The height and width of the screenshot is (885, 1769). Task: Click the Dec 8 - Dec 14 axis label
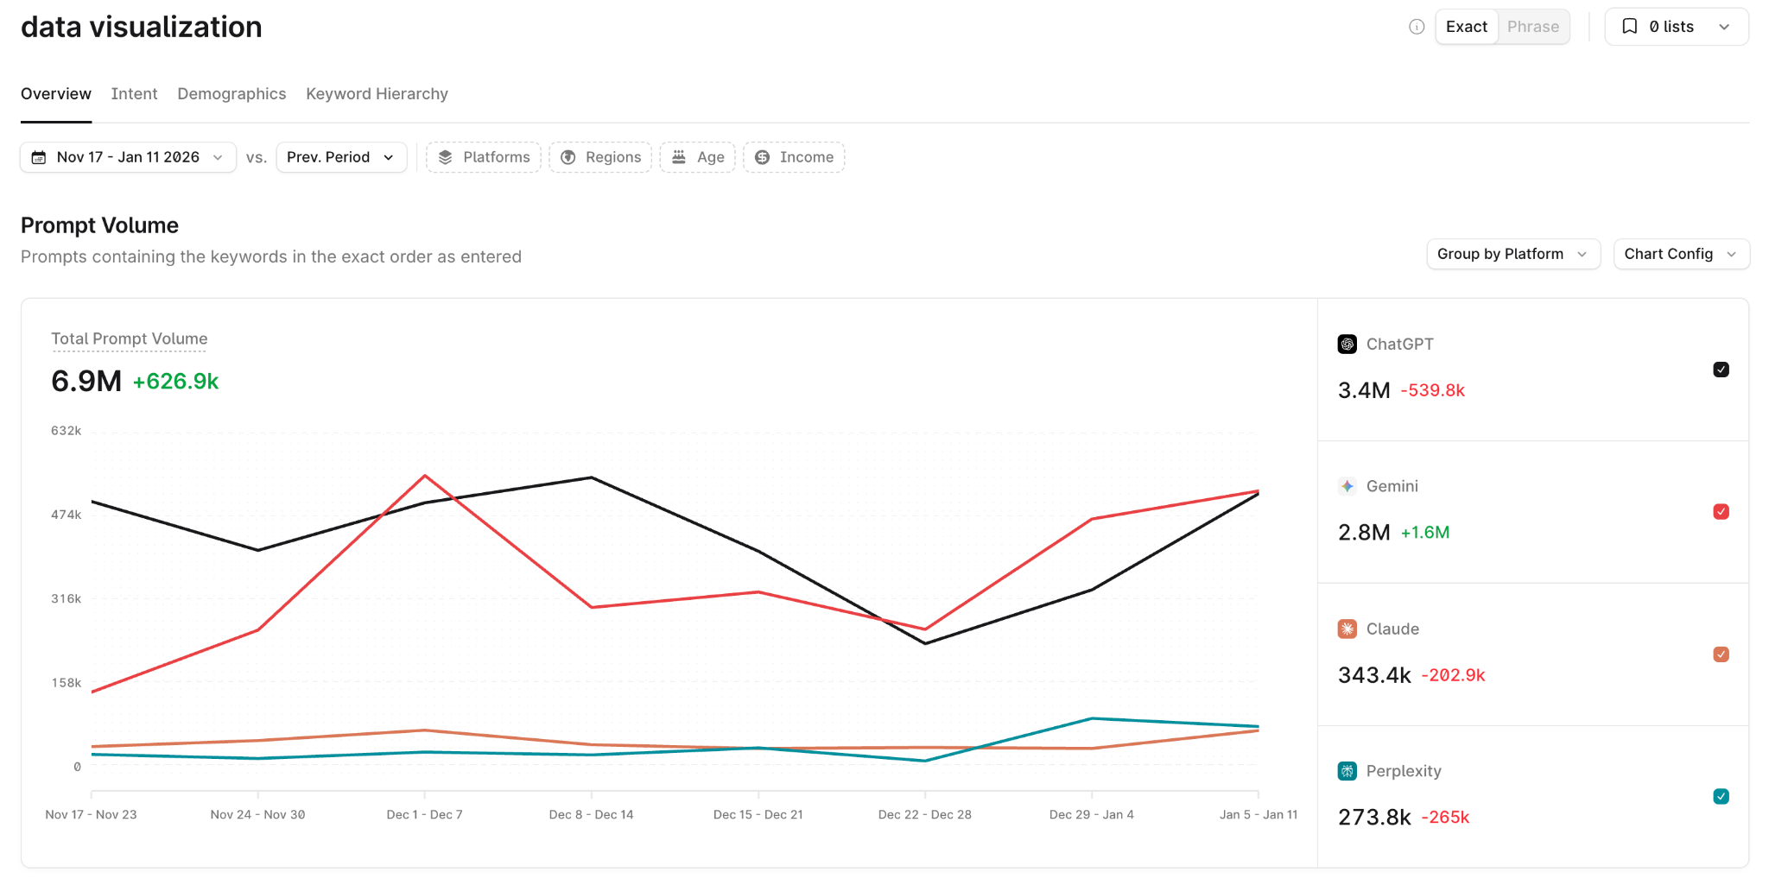pos(591,814)
